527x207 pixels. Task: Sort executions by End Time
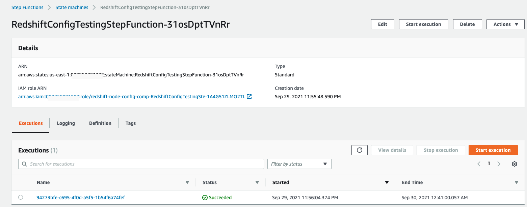pyautogui.click(x=516, y=182)
